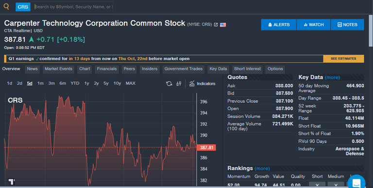View the Government Trades tab
The image size is (373, 188).
tap(184, 69)
